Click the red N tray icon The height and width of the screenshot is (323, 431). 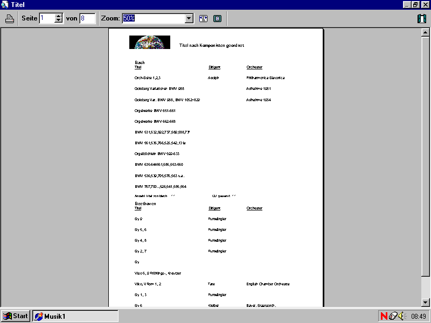coord(384,316)
